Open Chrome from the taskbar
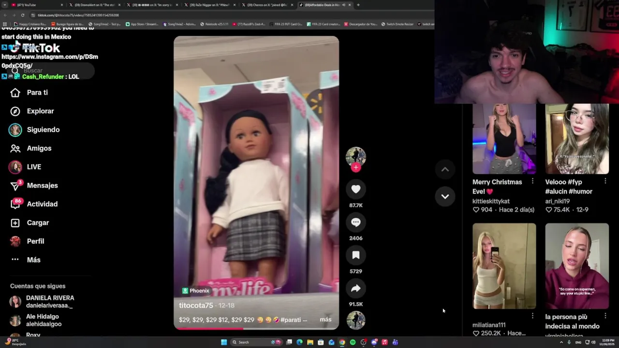This screenshot has height=348, width=619. [342, 342]
